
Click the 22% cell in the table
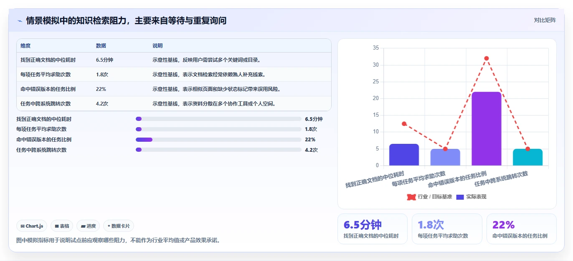click(101, 89)
